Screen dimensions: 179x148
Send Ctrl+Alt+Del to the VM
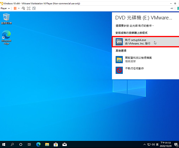pyautogui.click(x=23, y=8)
